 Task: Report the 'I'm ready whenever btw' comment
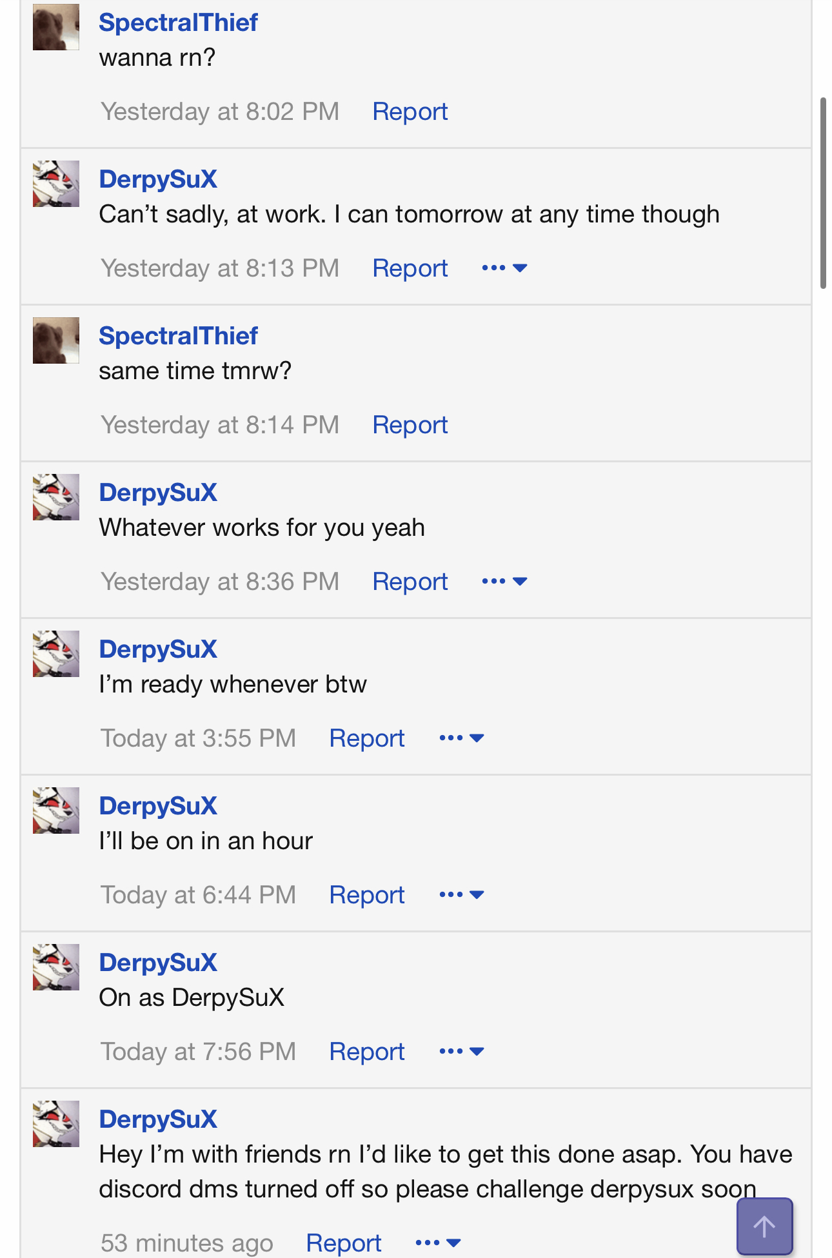point(366,738)
